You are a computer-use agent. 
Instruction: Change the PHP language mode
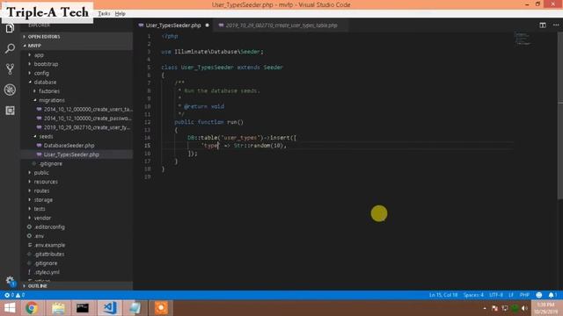click(x=524, y=295)
